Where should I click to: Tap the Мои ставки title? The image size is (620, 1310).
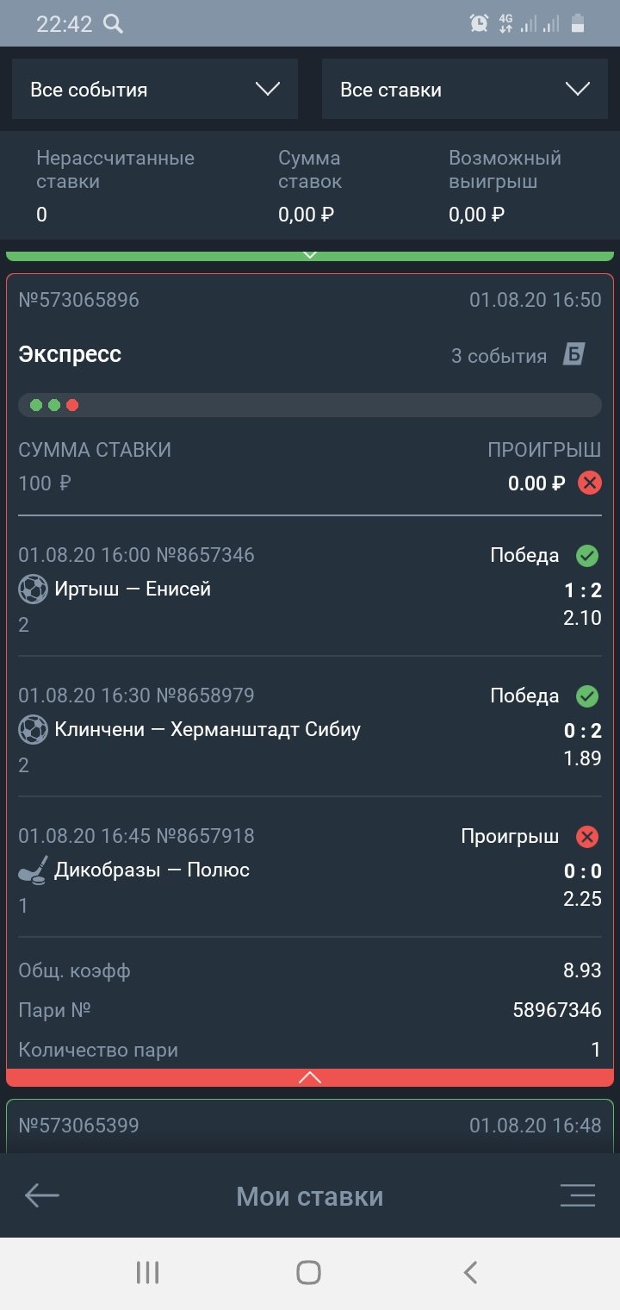310,1196
